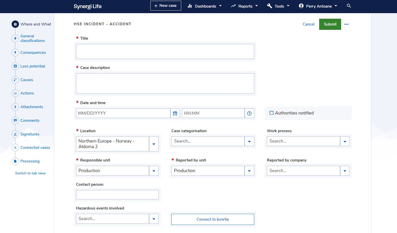
Task: Open the calendar date picker icon
Action: point(175,113)
